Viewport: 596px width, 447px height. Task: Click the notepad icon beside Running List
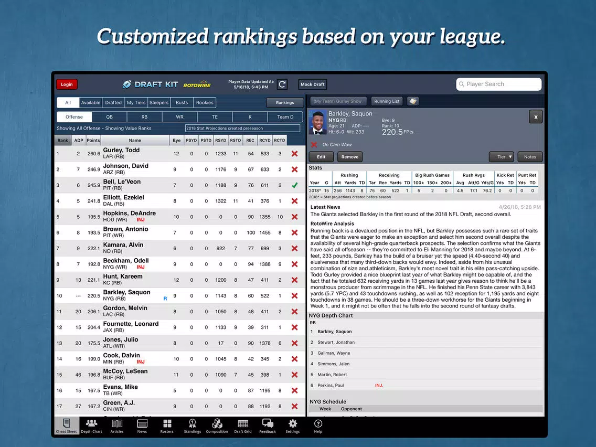point(413,101)
